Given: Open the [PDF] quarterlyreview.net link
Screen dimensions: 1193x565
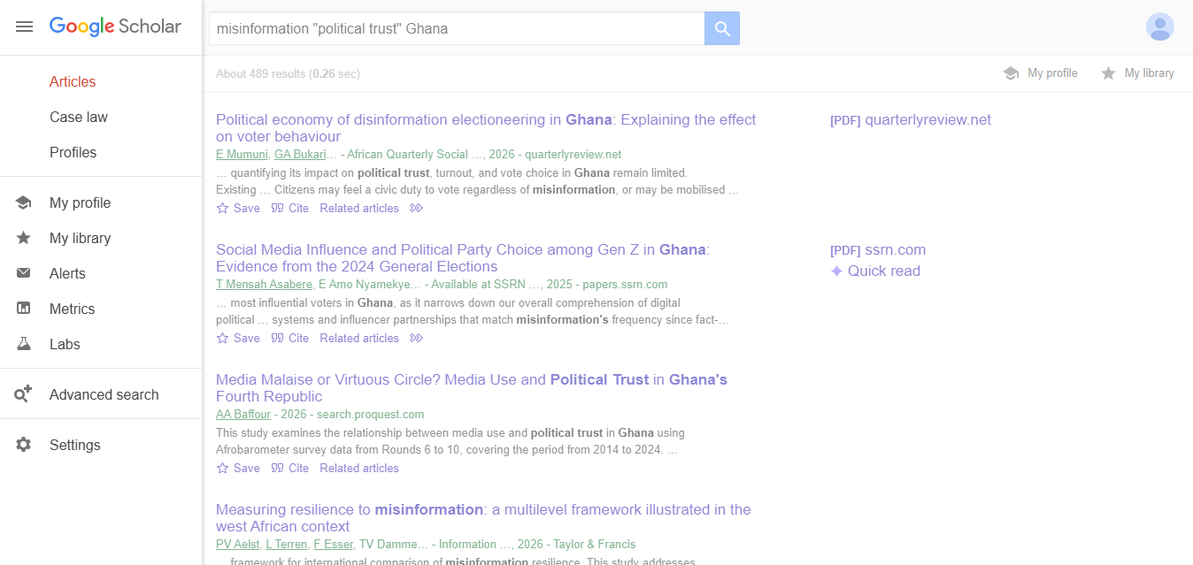Looking at the screenshot, I should 911,120.
